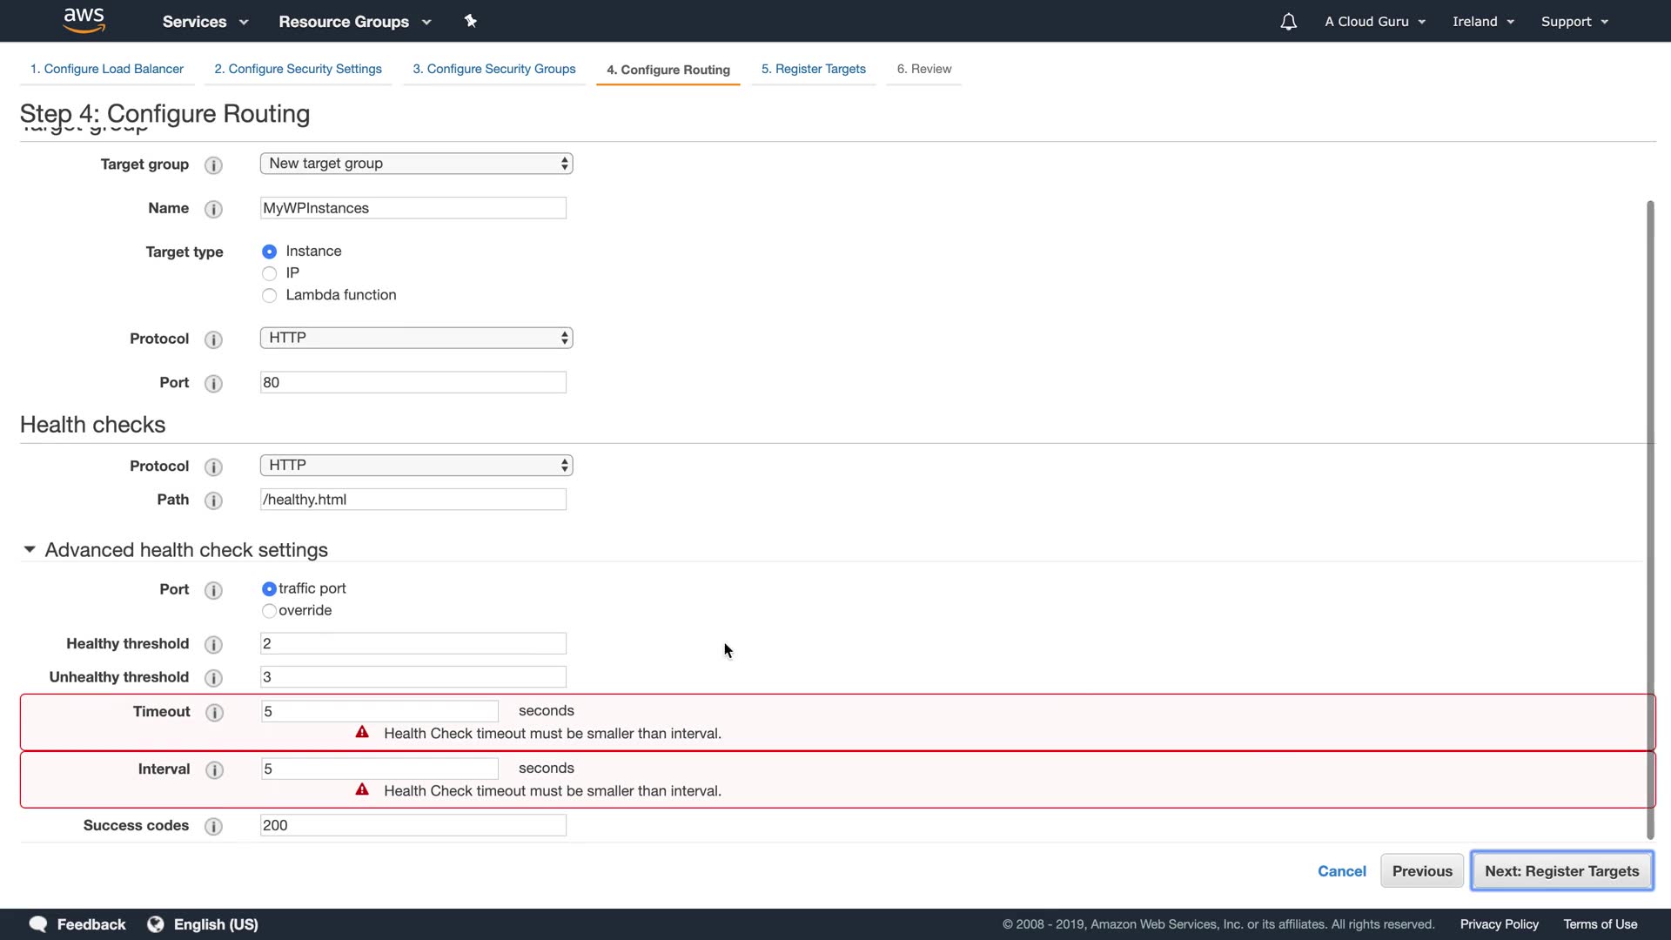
Task: Click the Cancel link
Action: pyautogui.click(x=1341, y=871)
